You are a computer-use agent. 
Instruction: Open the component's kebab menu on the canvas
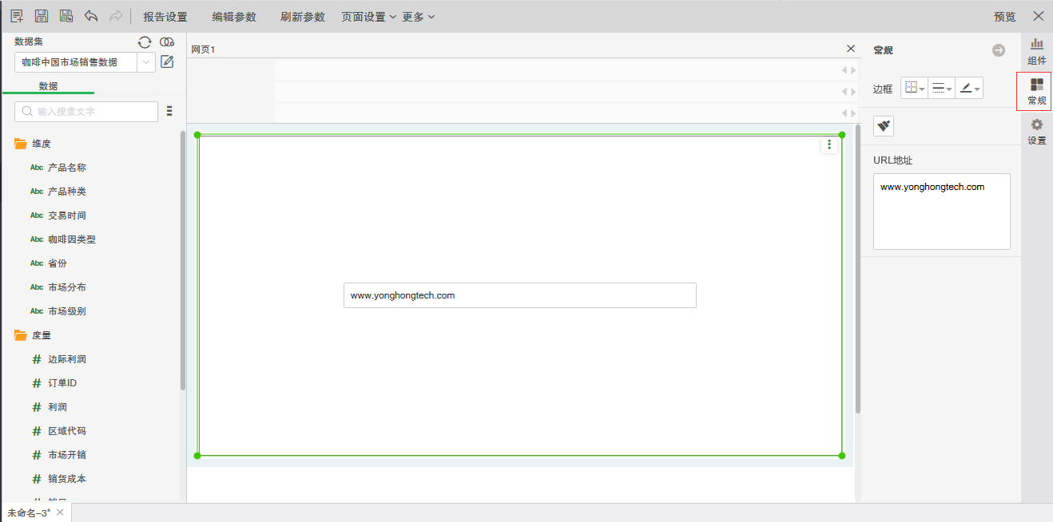[829, 144]
